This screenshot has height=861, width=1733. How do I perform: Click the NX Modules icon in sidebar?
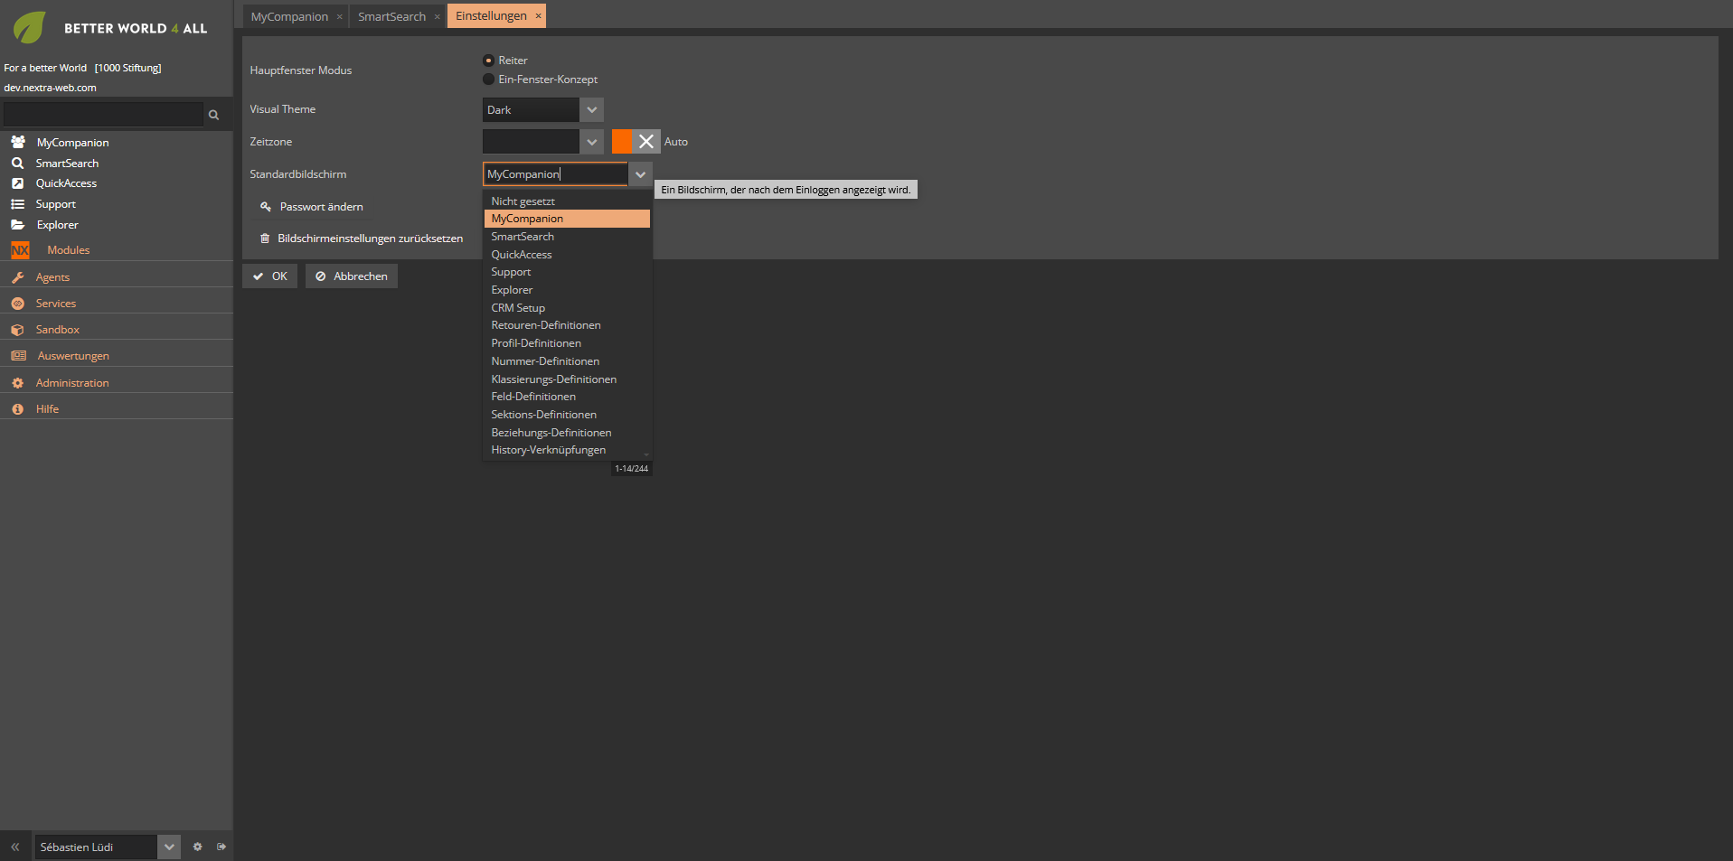coord(20,249)
